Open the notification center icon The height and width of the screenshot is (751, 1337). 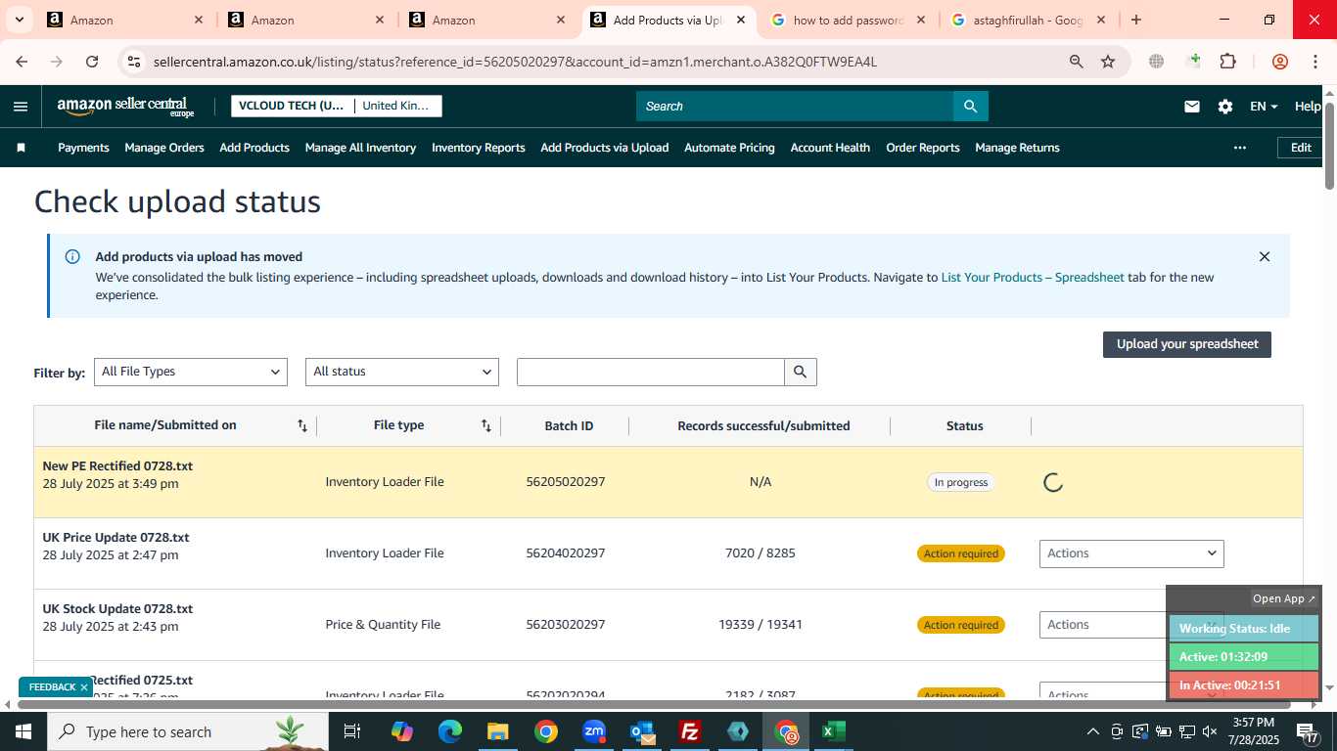(1308, 731)
